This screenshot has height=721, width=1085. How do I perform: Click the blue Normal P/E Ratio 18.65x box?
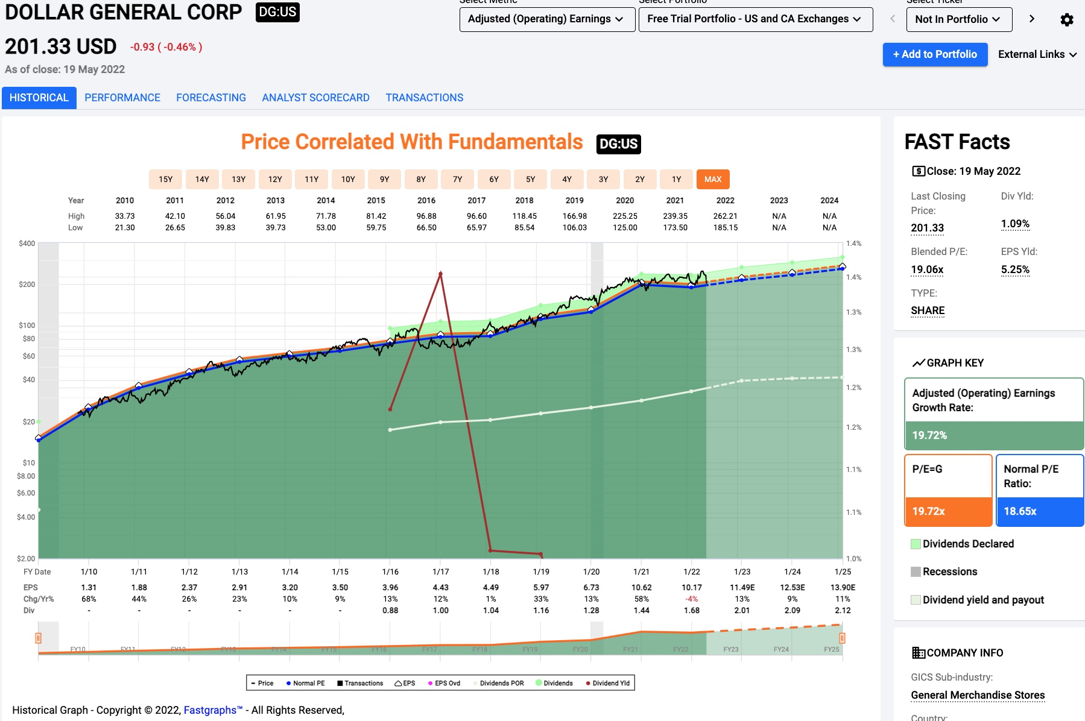tap(1040, 490)
